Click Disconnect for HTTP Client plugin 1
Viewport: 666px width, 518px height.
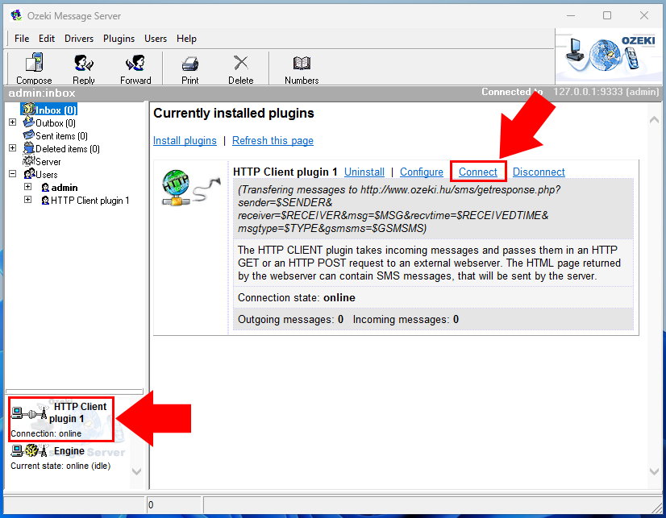pos(538,172)
